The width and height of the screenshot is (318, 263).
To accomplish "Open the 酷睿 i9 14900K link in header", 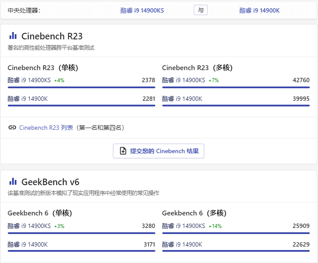I will [259, 10].
